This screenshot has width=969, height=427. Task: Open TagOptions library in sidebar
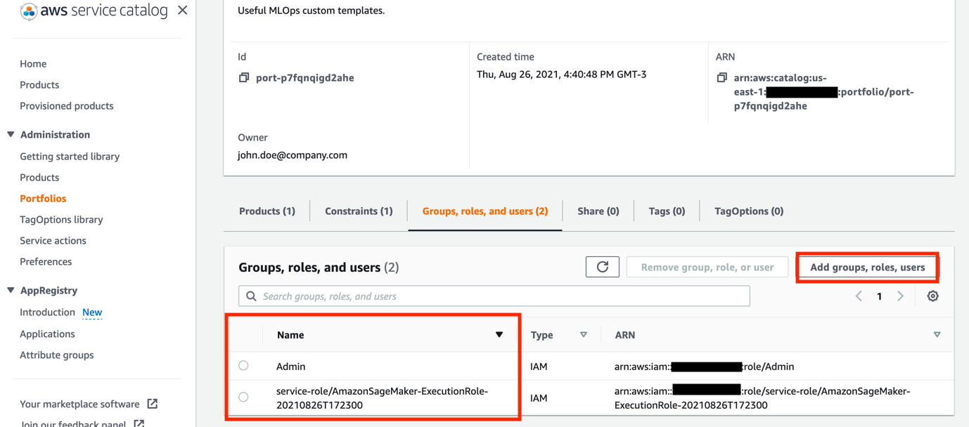coord(61,219)
